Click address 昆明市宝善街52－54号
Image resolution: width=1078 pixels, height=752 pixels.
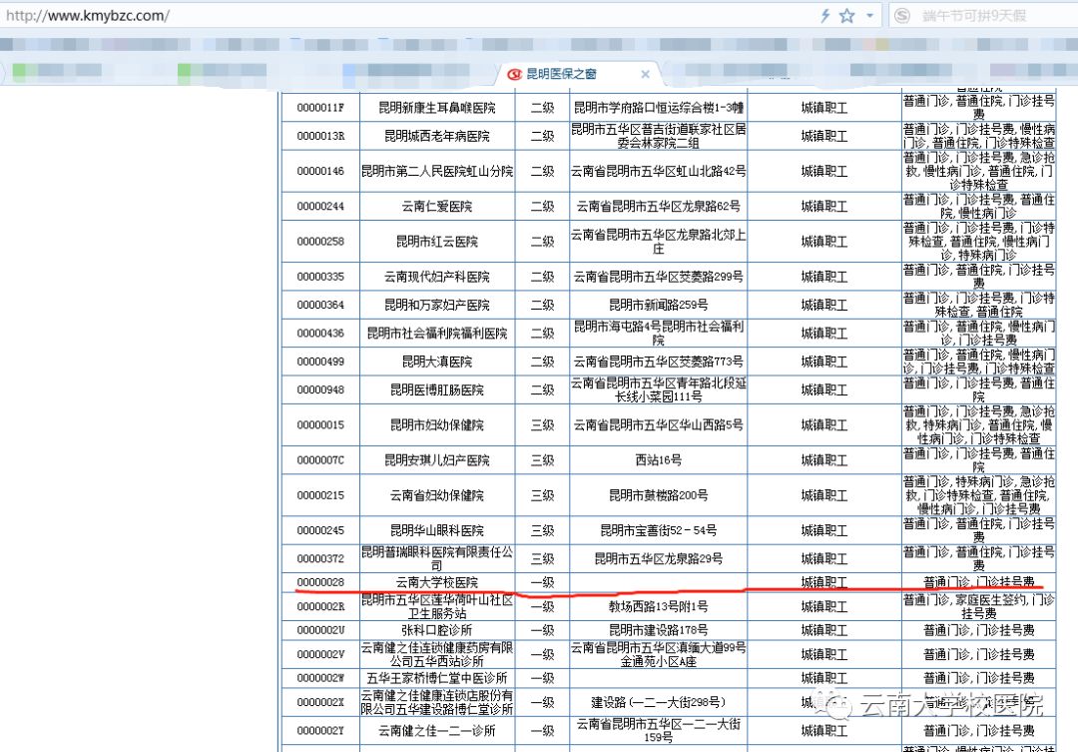659,530
